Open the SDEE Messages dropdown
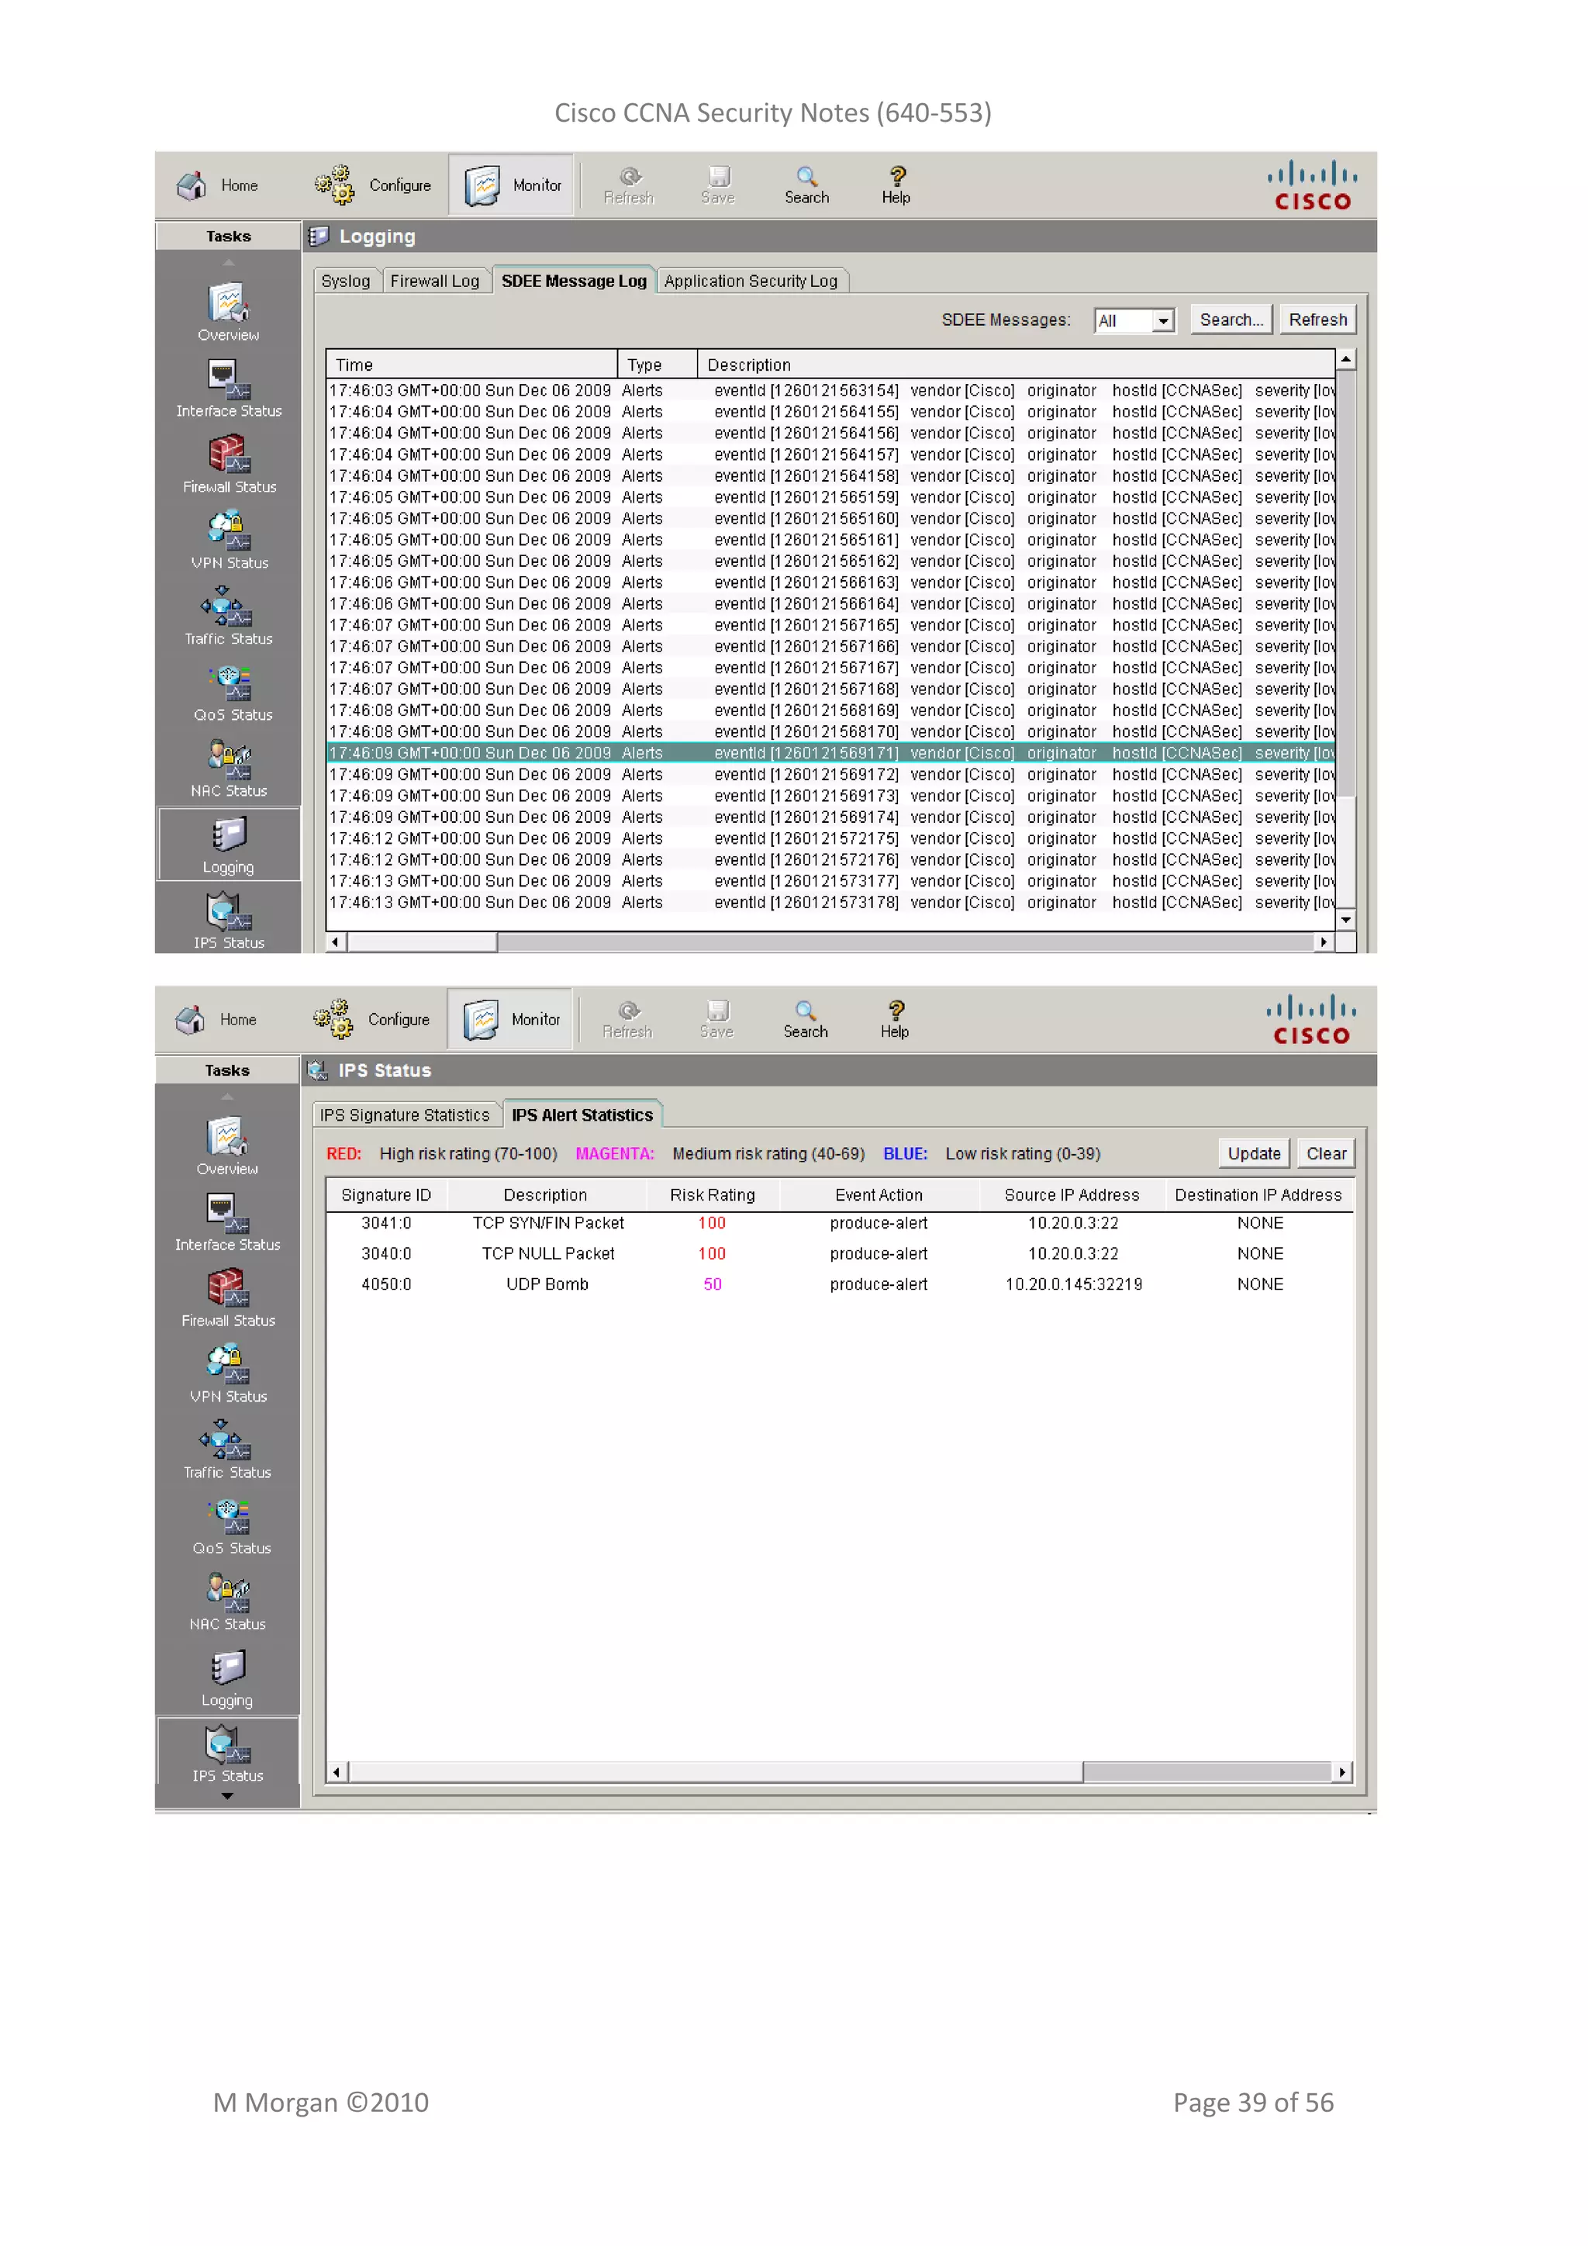This screenshot has height=2246, width=1588. click(1135, 321)
